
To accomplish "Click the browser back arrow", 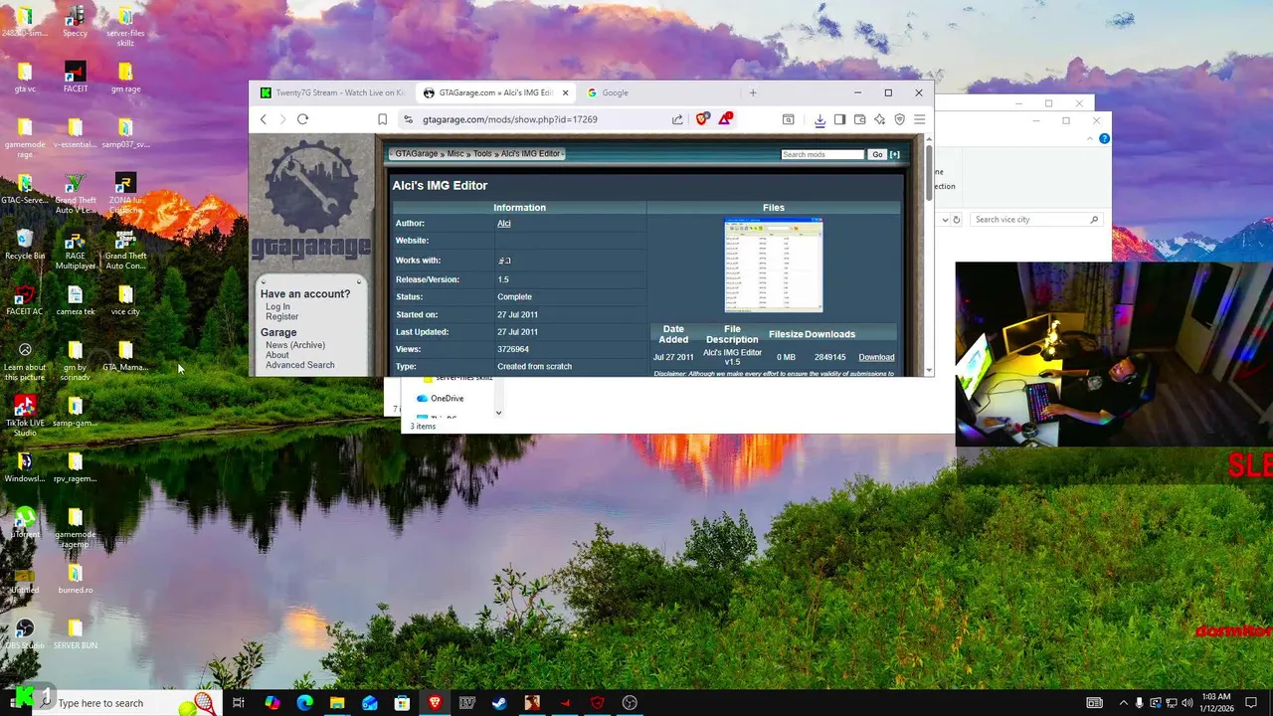I will point(264,119).
